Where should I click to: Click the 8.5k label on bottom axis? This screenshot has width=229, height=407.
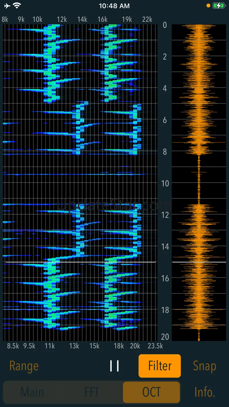13,346
